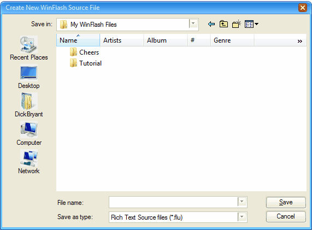
Task: Open Recent Places in sidebar
Action: (x=29, y=48)
